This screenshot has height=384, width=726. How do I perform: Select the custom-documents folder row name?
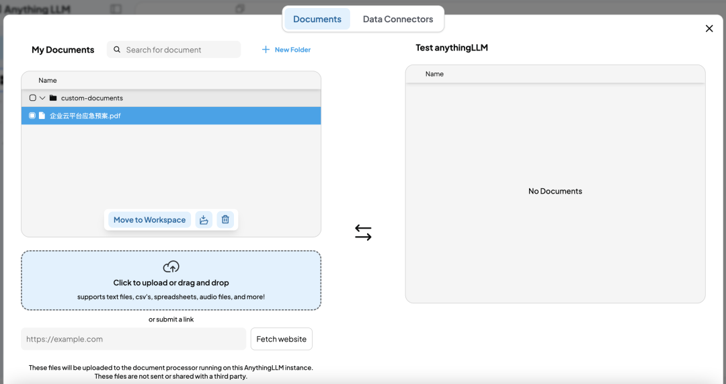click(x=91, y=98)
